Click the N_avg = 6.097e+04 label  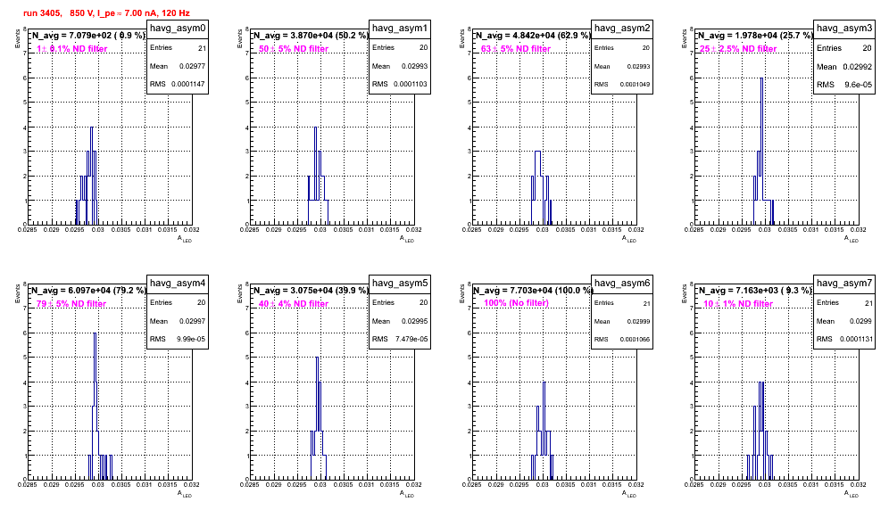coord(88,291)
